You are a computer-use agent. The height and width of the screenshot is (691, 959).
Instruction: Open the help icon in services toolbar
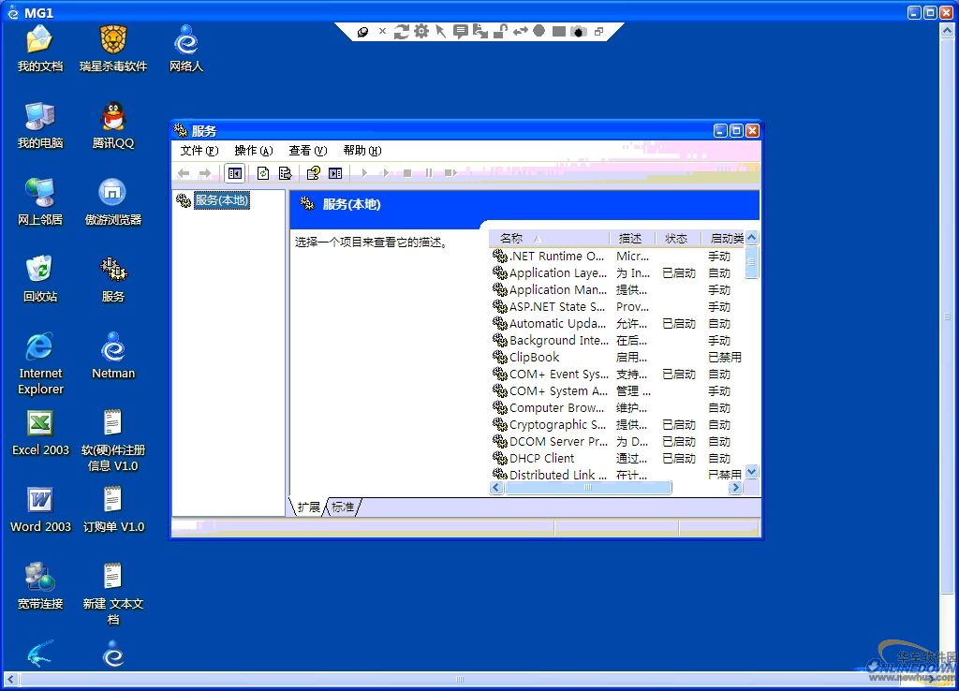314,173
